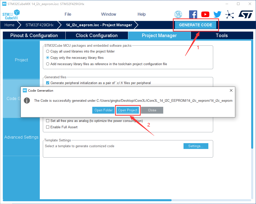Open the ST 10 years anniversary badge
This screenshot has height=204, width=256.
[178, 14]
